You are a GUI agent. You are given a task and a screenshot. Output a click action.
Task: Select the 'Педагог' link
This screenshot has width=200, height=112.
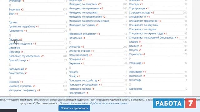[73, 72]
